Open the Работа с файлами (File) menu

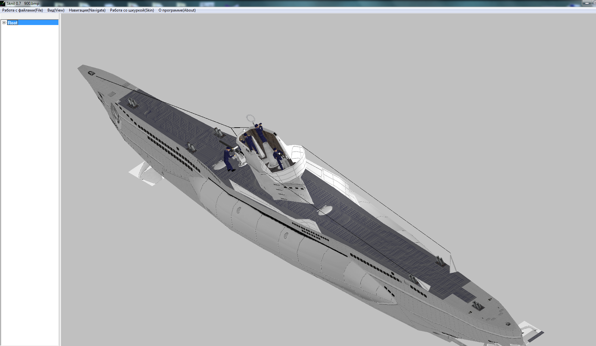point(22,10)
